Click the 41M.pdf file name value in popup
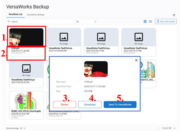 click(x=89, y=82)
